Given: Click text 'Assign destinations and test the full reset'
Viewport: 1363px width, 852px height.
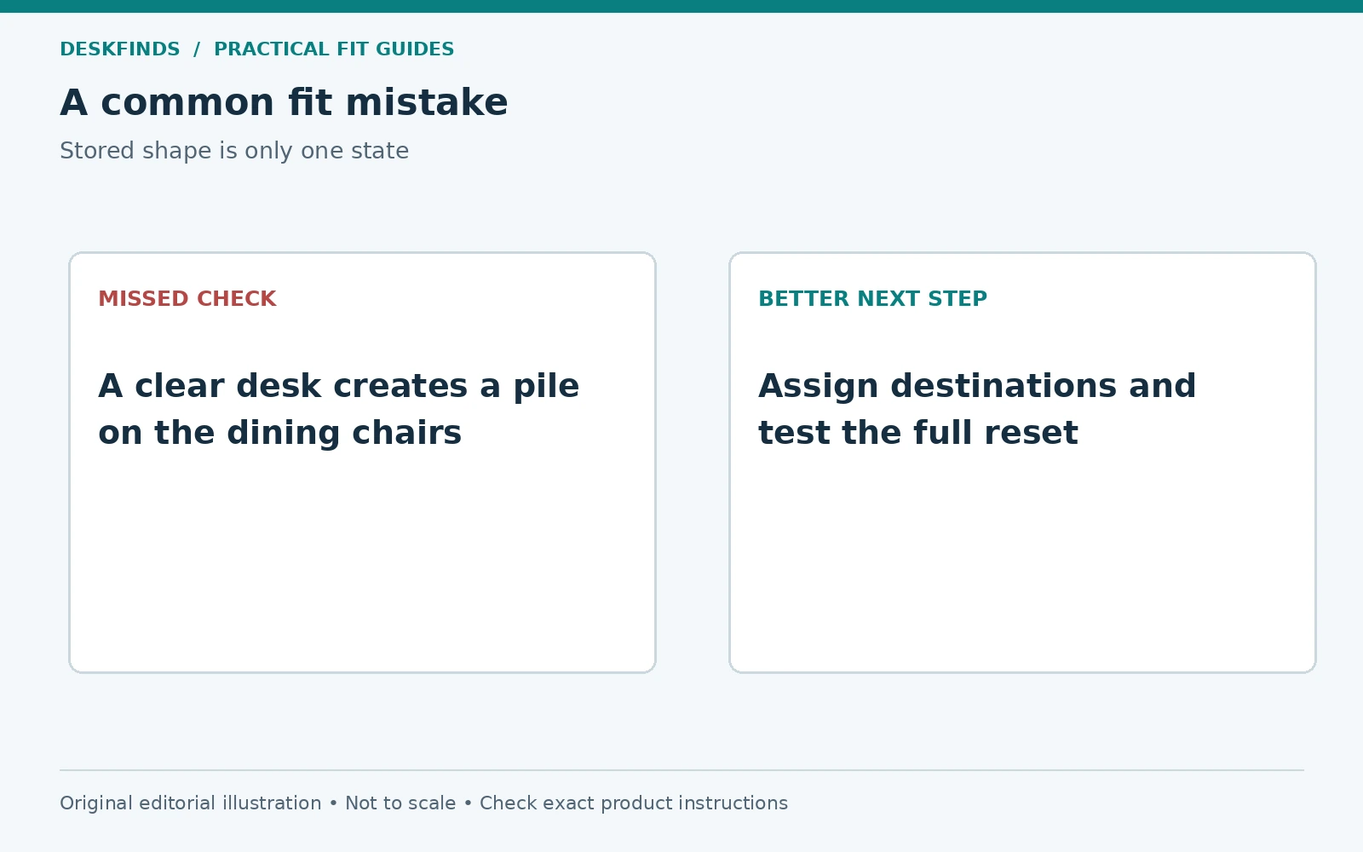Looking at the screenshot, I should (977, 410).
